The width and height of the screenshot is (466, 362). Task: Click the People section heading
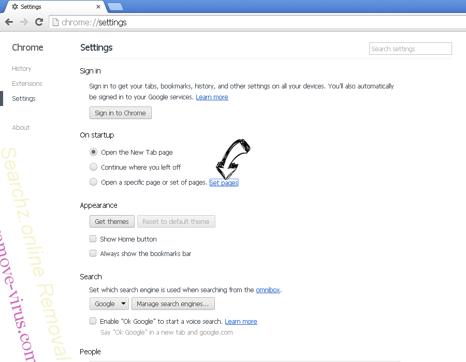[90, 352]
